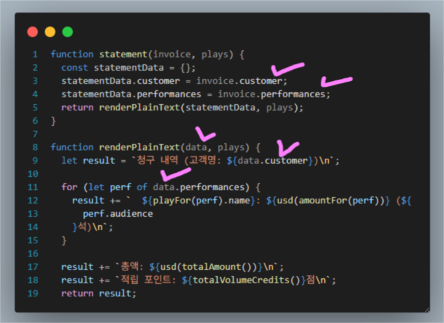444x323 pixels.
Task: Click the red close window dot
Action: point(32,31)
